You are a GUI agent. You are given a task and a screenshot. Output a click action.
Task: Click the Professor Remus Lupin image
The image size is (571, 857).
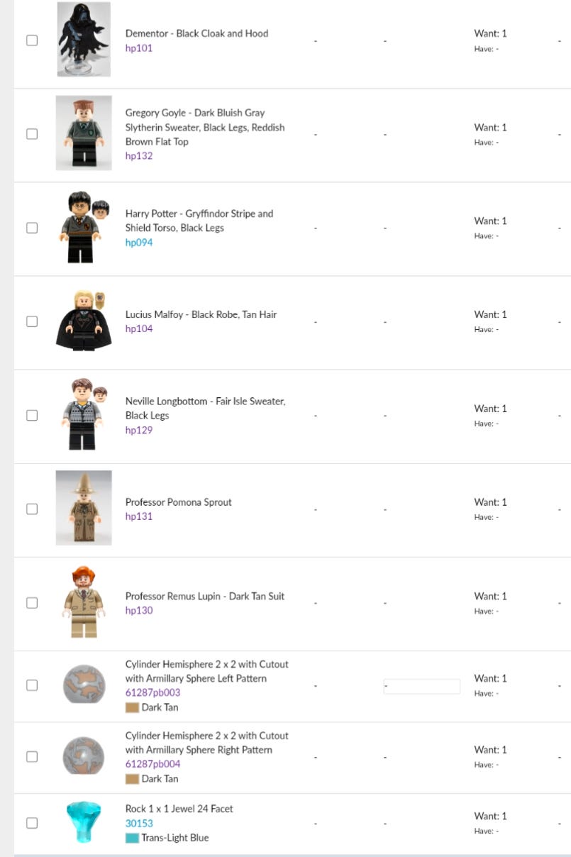pos(84,602)
